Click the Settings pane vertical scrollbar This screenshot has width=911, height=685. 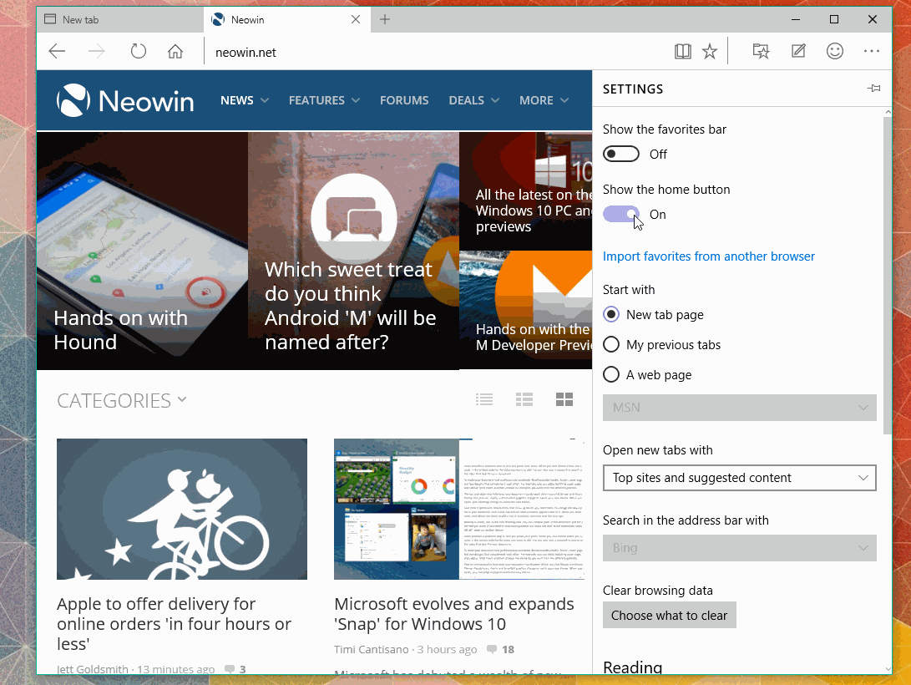click(x=887, y=276)
